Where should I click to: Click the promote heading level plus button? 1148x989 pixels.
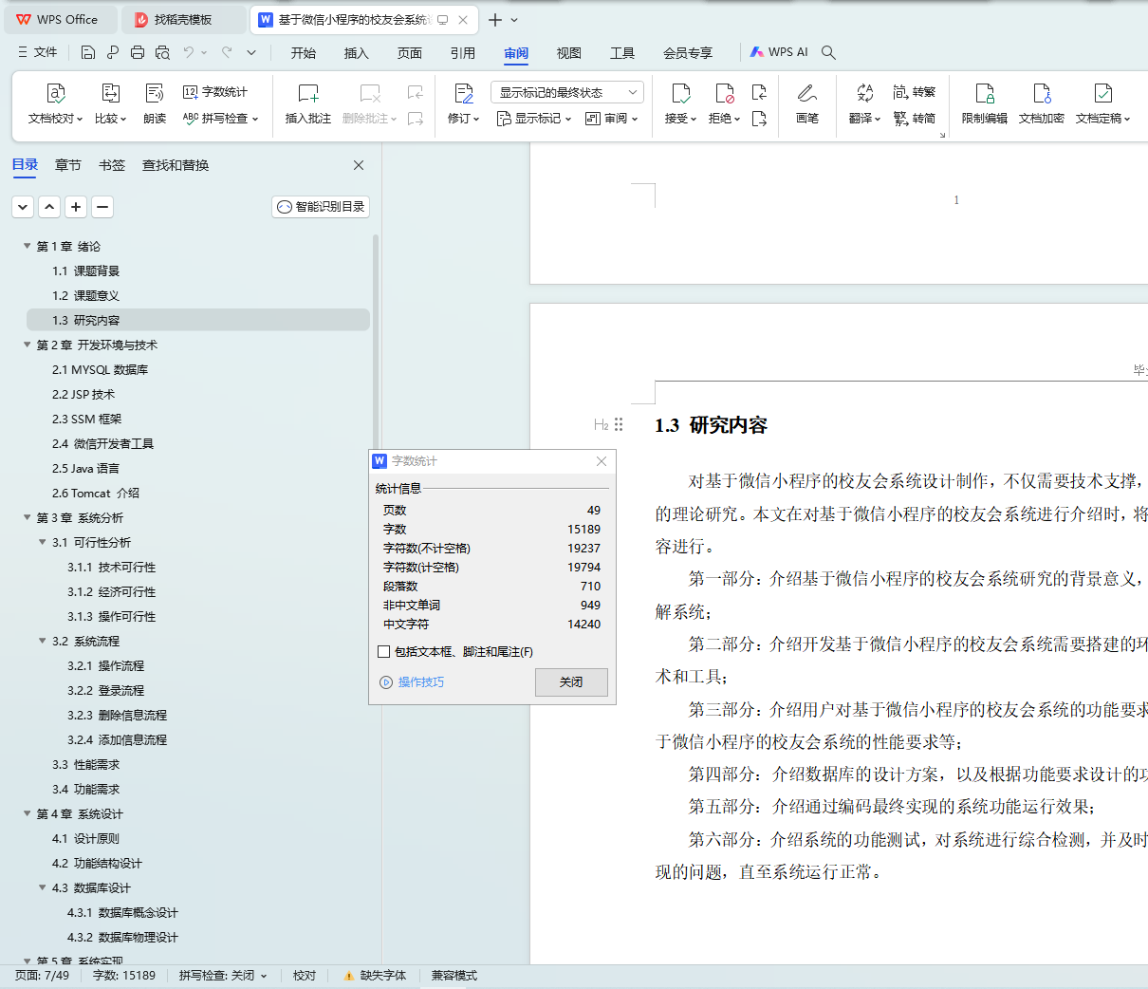click(x=77, y=207)
